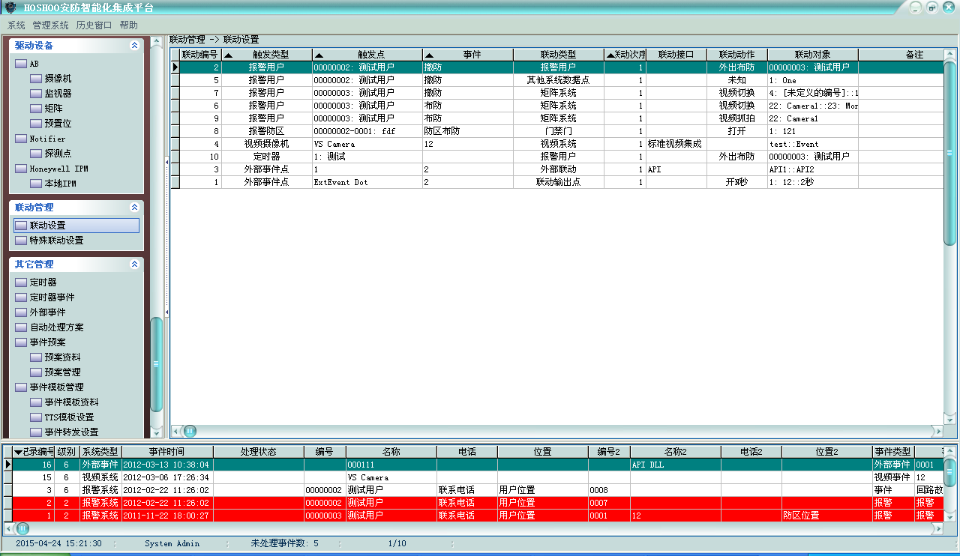Click the 预案管理 item icon

click(x=36, y=372)
